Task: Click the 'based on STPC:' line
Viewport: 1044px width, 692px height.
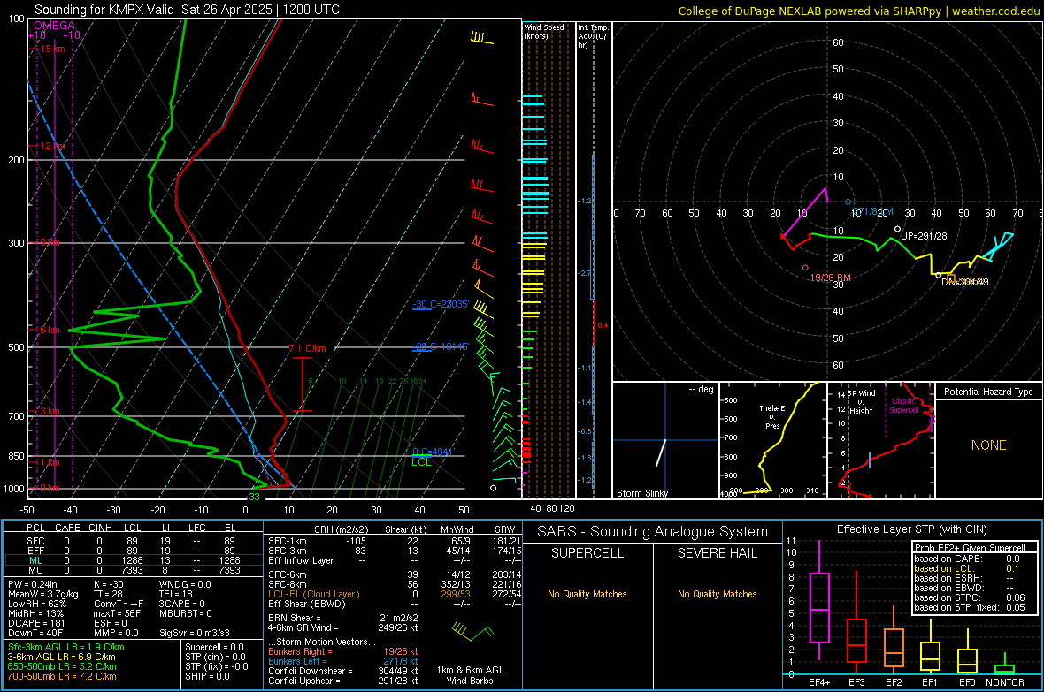Action: 969,597
